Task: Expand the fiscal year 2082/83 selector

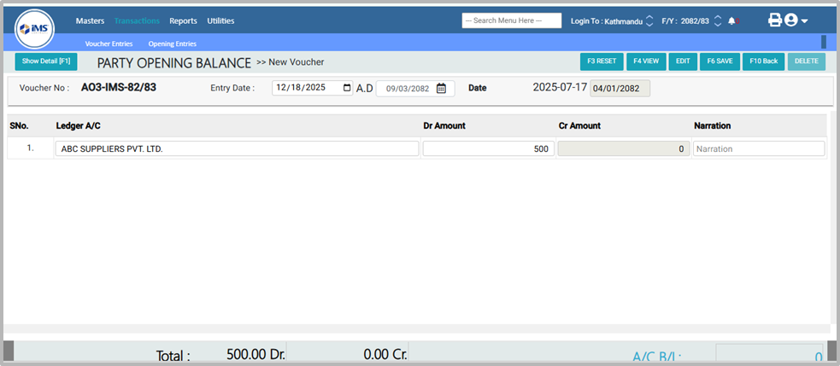Action: 718,20
